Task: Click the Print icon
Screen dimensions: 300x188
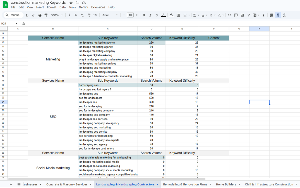Action: click(x=40, y=15)
